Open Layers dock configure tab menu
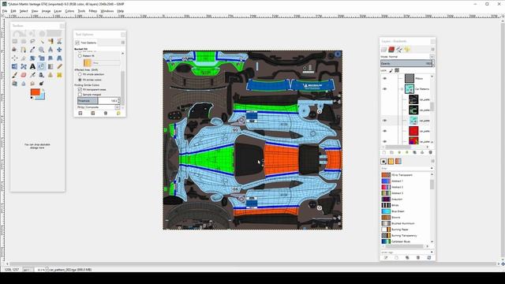 point(432,49)
